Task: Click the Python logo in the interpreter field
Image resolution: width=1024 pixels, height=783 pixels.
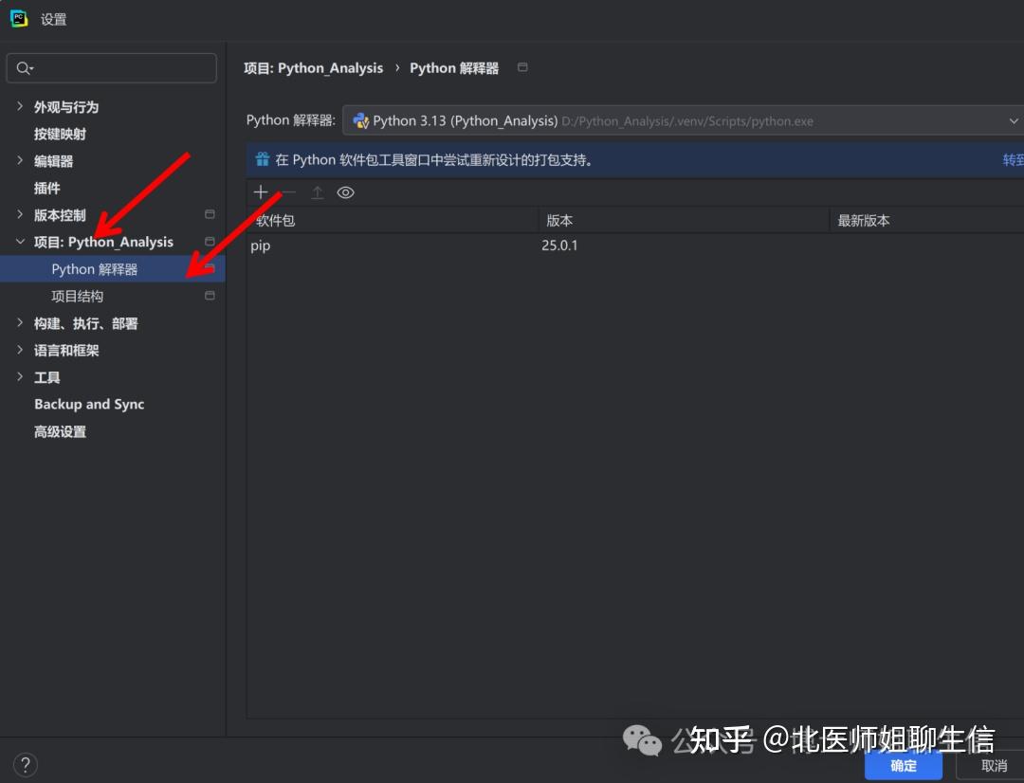Action: 360,120
